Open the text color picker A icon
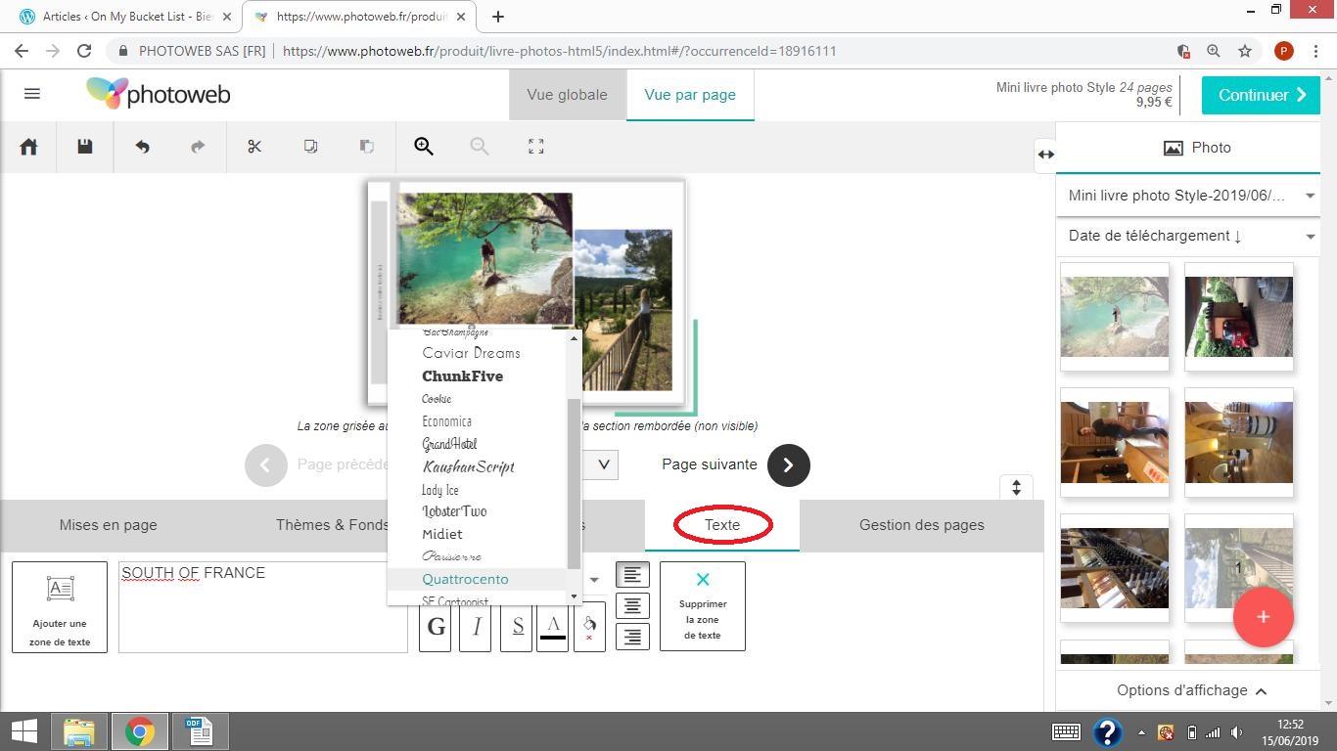The image size is (1337, 751). 553,627
